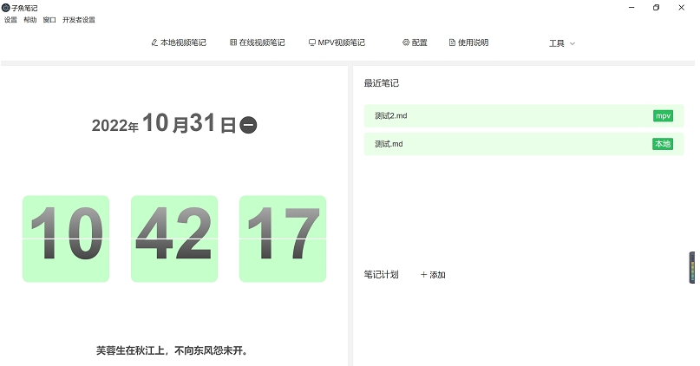Close the 子魚笔记 window

[x=681, y=8]
